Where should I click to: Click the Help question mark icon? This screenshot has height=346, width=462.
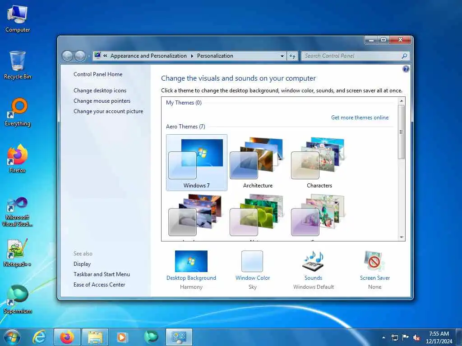pos(406,69)
